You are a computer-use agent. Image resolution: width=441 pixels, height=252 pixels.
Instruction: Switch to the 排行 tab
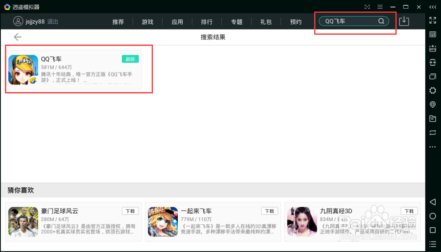(x=207, y=22)
